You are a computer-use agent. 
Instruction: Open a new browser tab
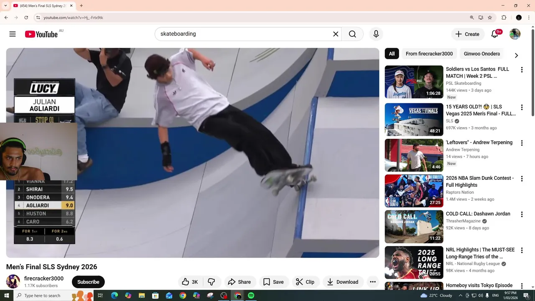click(x=81, y=6)
